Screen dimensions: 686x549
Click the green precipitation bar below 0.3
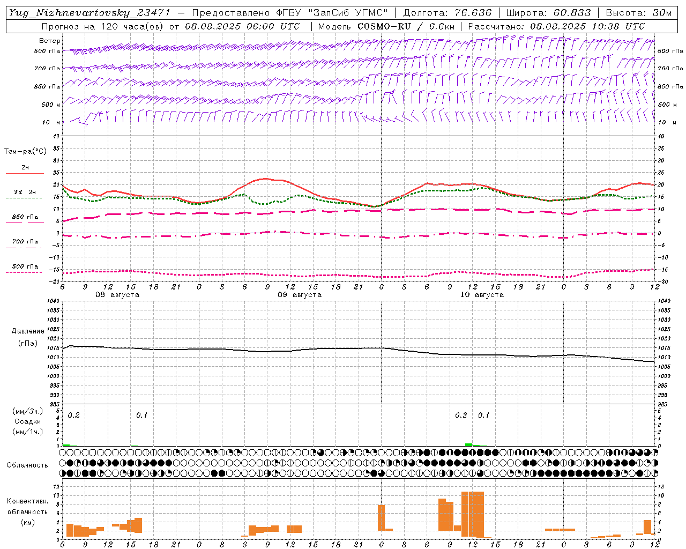pos(468,444)
